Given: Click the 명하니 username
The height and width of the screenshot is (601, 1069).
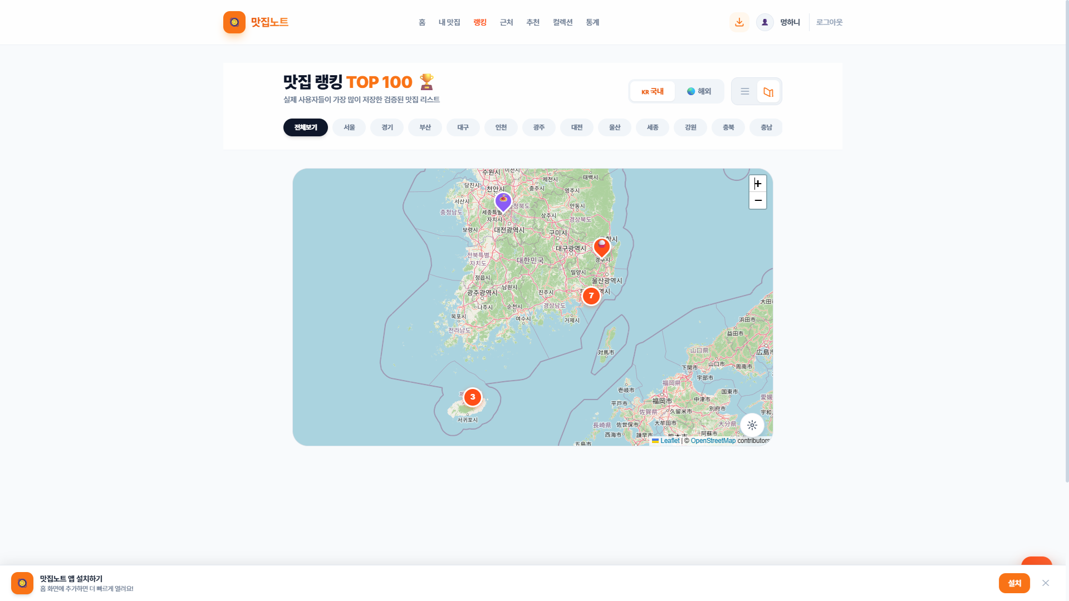Looking at the screenshot, I should pyautogui.click(x=790, y=22).
